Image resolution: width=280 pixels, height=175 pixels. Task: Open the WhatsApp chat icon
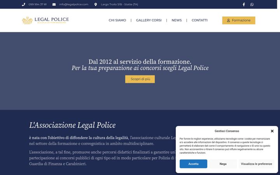coord(252,4)
